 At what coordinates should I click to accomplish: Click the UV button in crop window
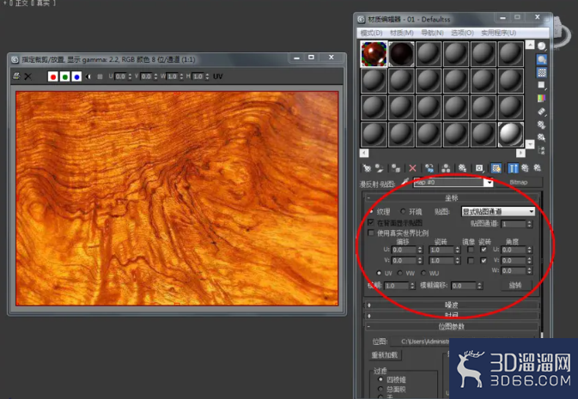(x=218, y=76)
